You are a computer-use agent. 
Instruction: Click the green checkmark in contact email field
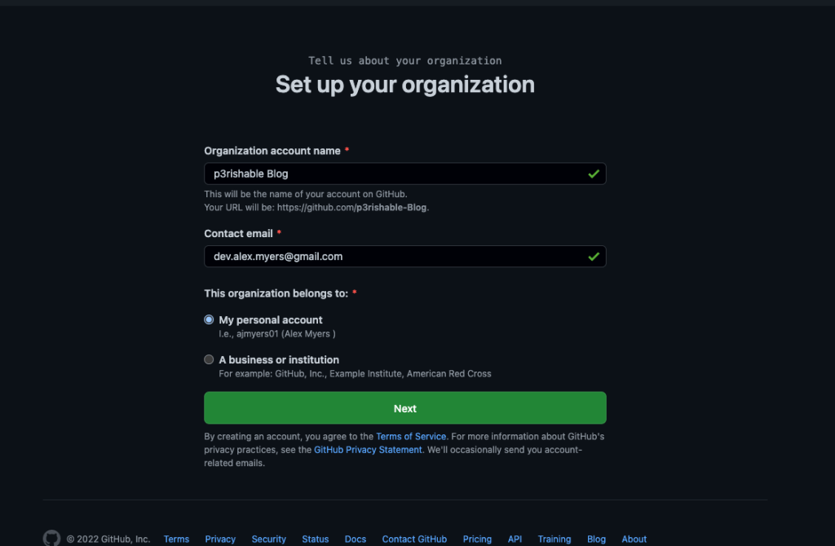click(x=594, y=257)
